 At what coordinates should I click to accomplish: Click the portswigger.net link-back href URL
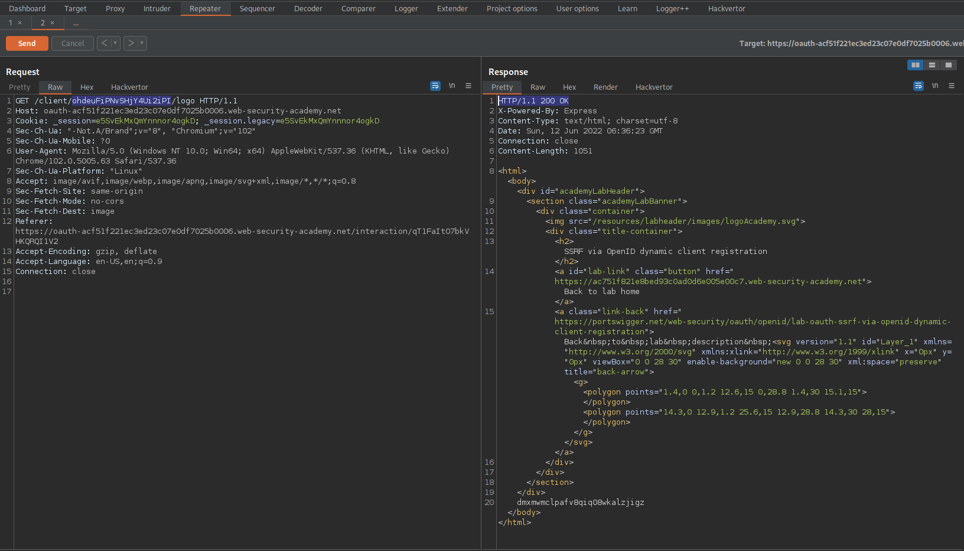pyautogui.click(x=753, y=327)
